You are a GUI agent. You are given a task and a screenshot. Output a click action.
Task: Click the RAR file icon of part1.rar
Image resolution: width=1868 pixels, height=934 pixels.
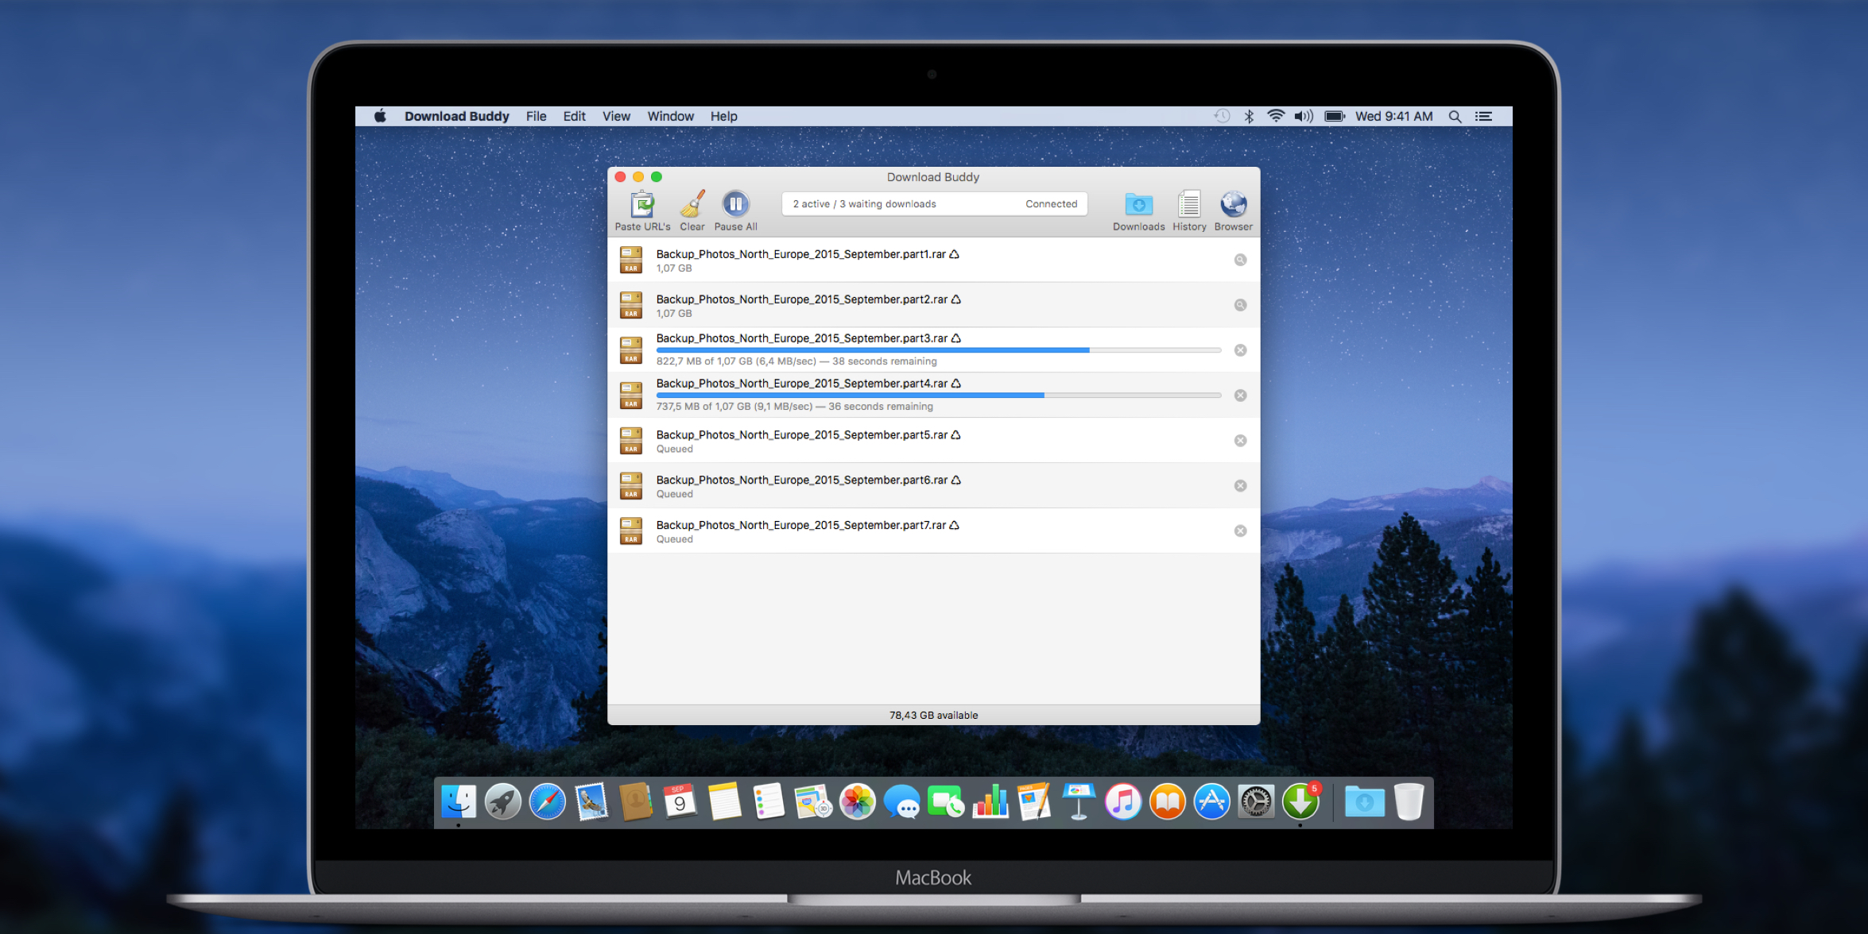click(x=631, y=260)
